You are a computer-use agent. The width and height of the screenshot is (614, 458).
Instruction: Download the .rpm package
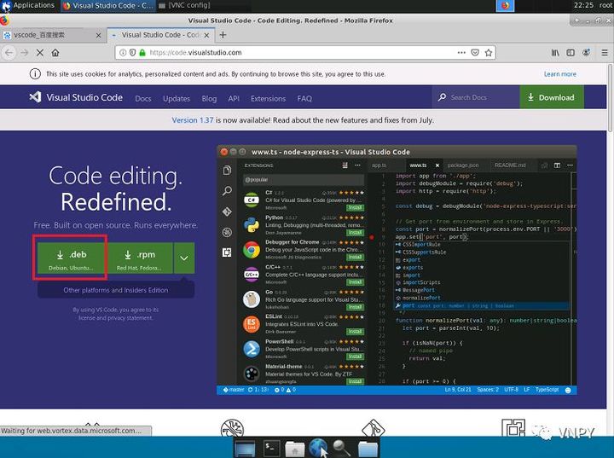pos(139,258)
